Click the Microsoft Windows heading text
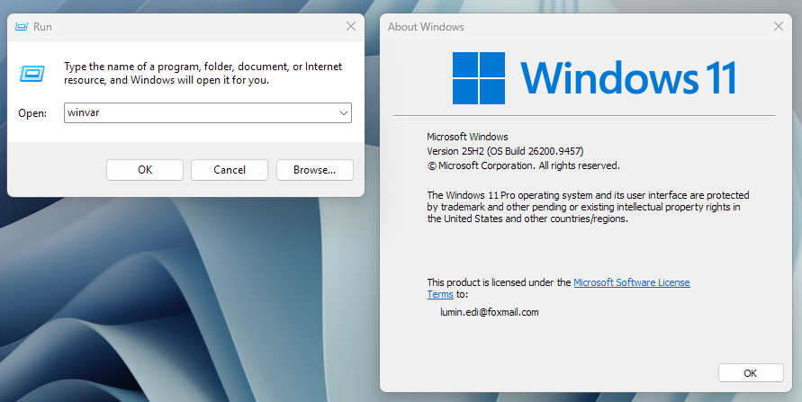This screenshot has width=802, height=402. (467, 137)
